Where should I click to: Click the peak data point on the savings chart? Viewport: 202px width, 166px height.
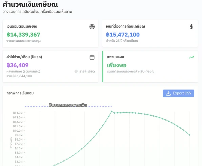point(112,111)
